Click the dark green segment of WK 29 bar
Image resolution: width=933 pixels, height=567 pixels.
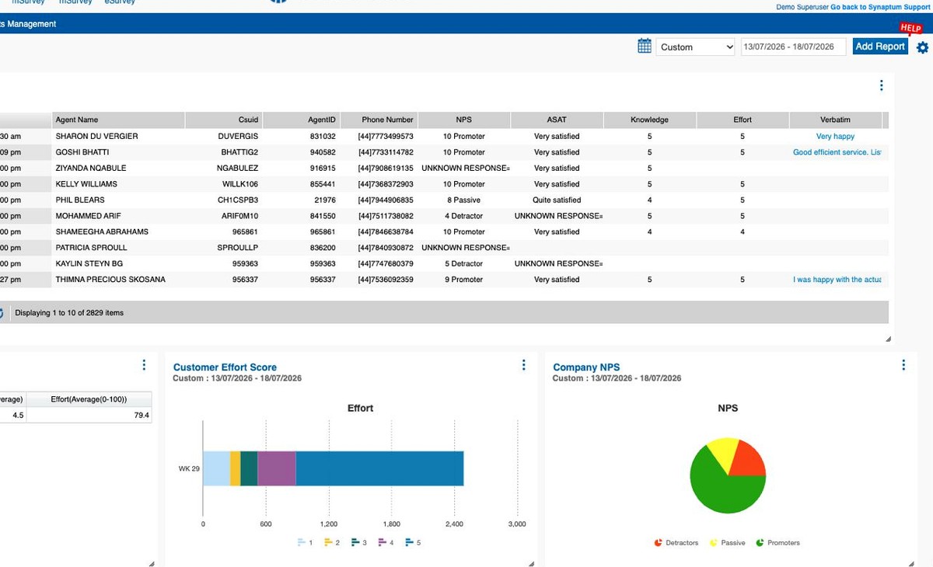click(x=250, y=468)
